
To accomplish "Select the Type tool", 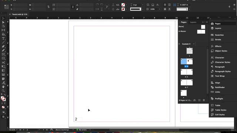I will tap(3, 38).
